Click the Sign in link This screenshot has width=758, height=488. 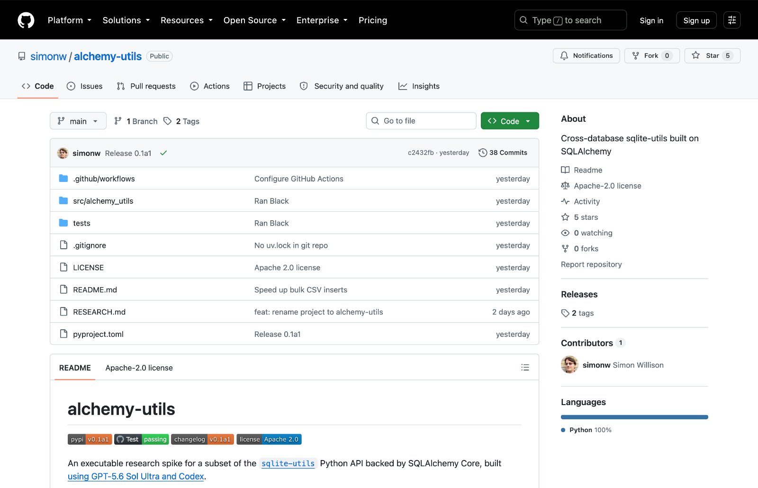coord(651,20)
